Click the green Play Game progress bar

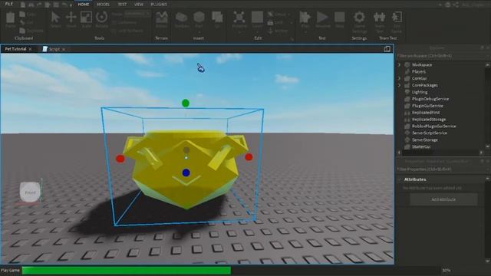click(126, 271)
